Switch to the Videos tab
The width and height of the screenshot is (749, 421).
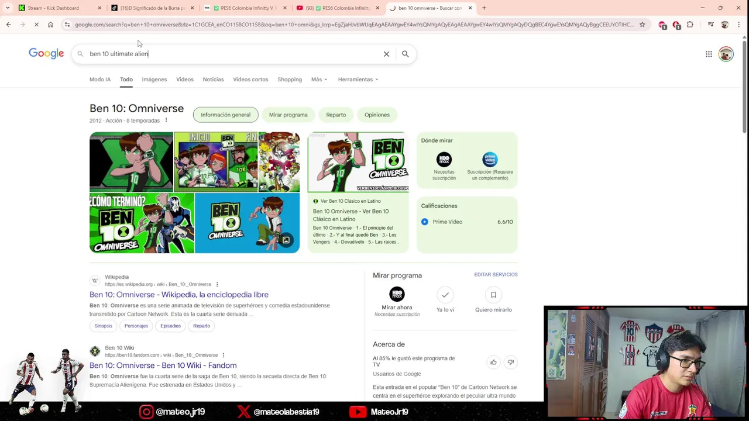pyautogui.click(x=185, y=80)
